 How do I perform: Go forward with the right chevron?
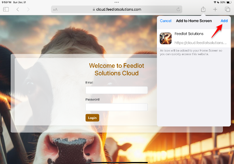pos(28,9)
